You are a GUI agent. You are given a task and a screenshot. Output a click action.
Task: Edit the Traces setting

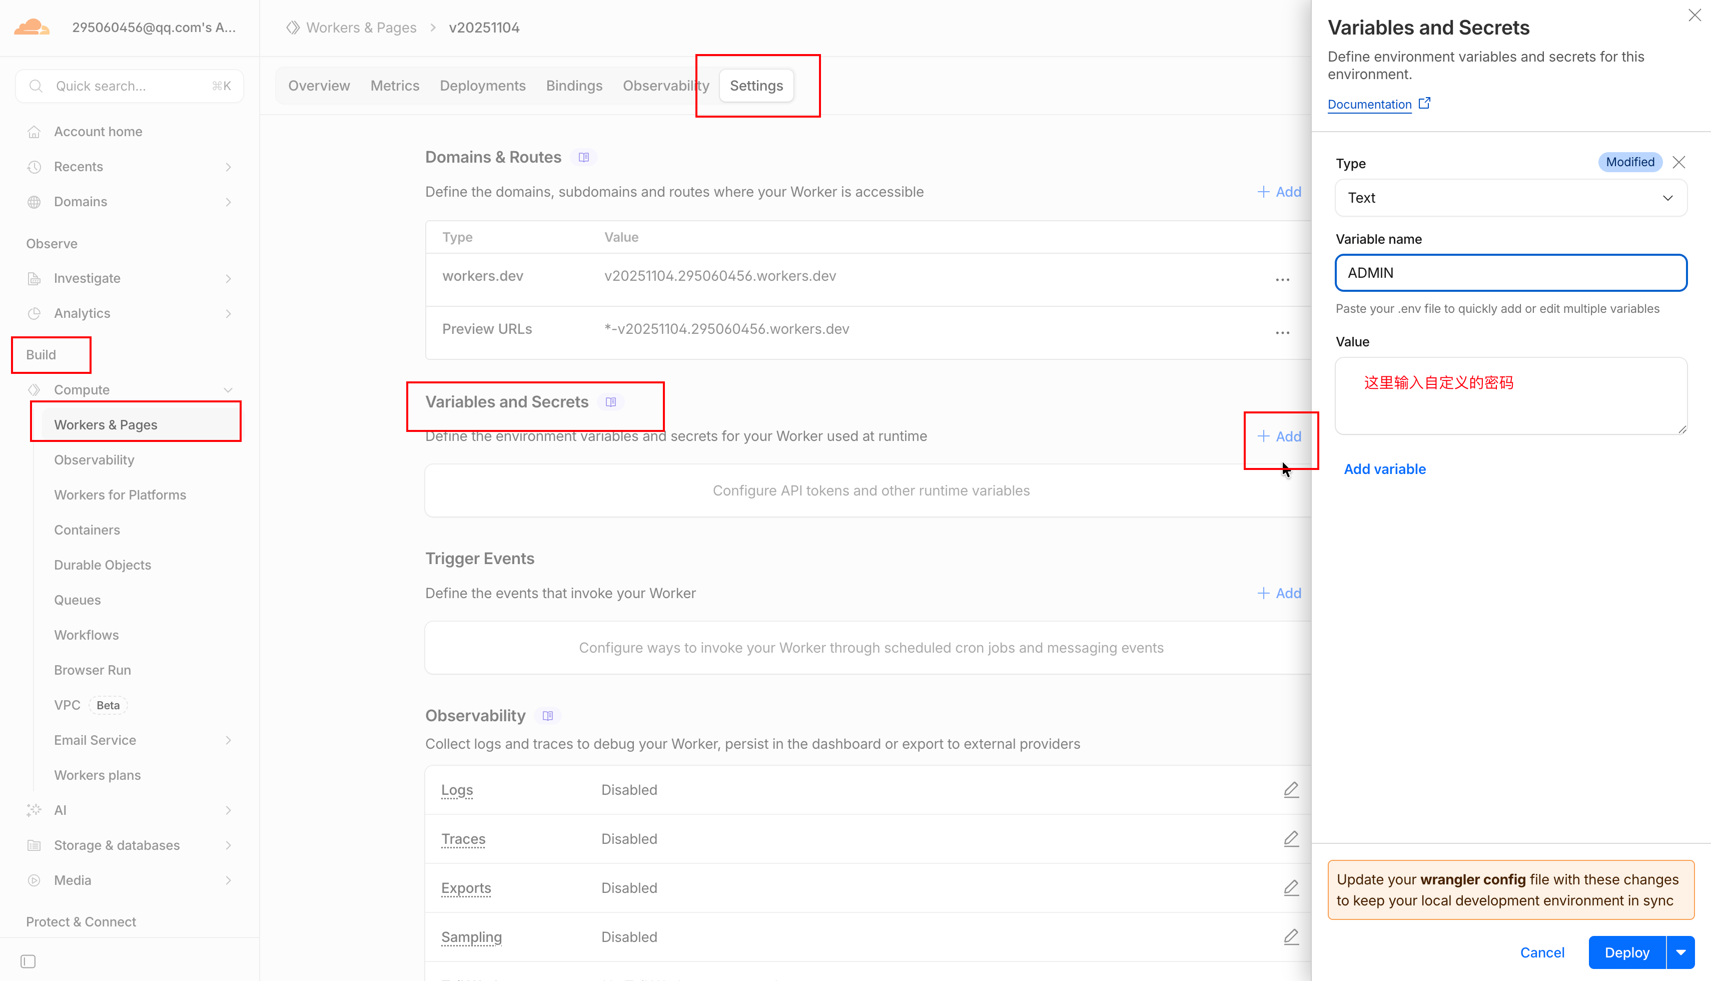pos(1291,839)
